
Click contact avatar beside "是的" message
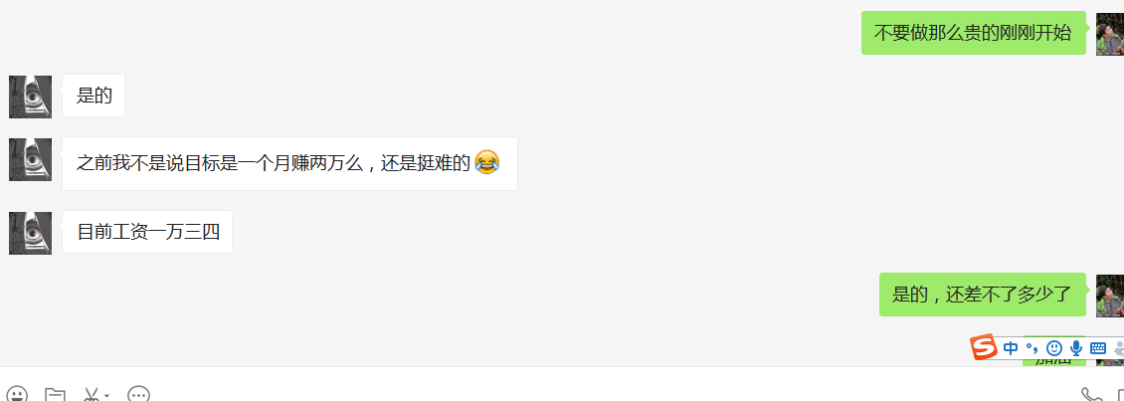click(30, 97)
